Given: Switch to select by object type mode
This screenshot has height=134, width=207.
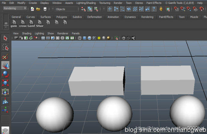Looking at the screenshot, I should click(90, 9).
